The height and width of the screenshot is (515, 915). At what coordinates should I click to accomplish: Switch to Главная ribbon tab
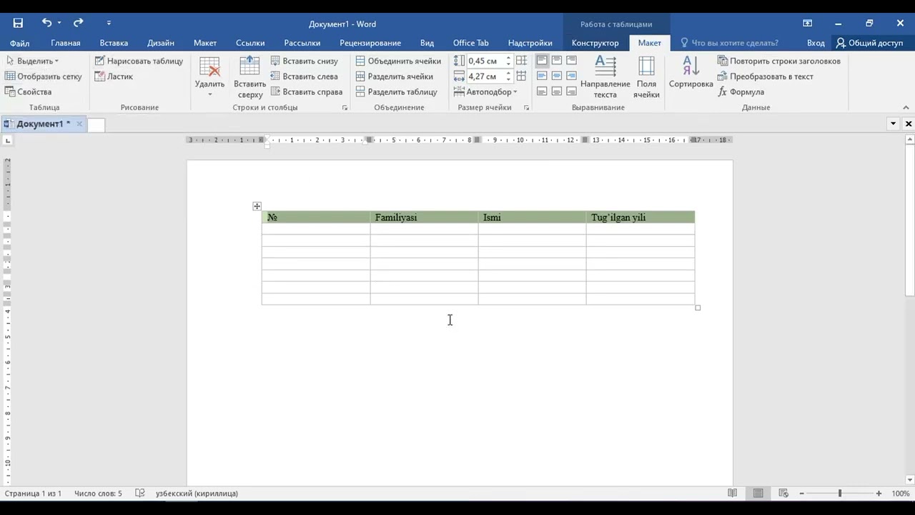pos(66,43)
